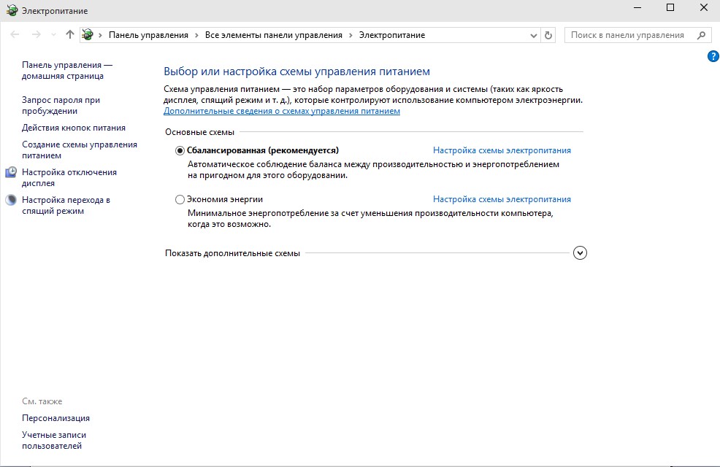Open Настройка перехода в спящий режим link
Viewport: 720px width, 467px height.
coord(66,206)
